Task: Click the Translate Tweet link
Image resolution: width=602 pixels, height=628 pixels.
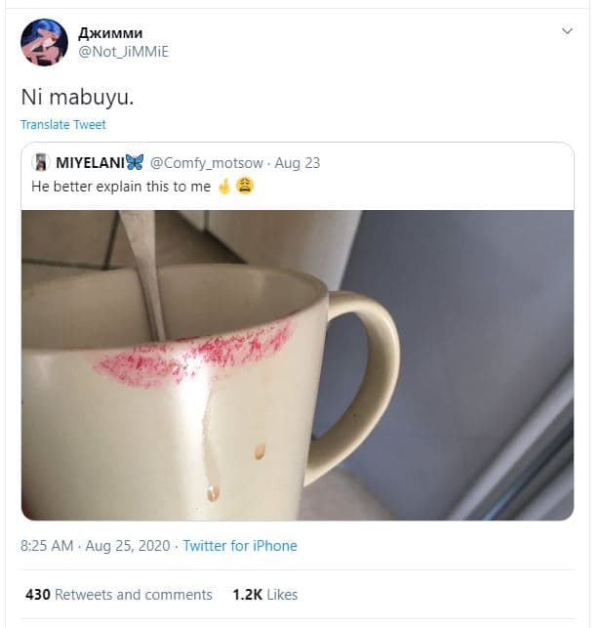Action: [63, 125]
